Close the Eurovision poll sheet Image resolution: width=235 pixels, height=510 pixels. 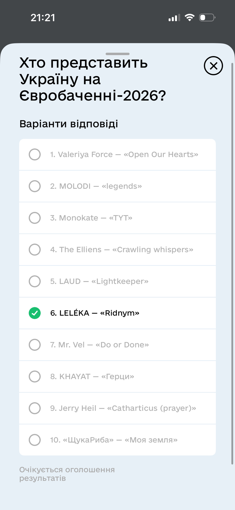coord(213,66)
